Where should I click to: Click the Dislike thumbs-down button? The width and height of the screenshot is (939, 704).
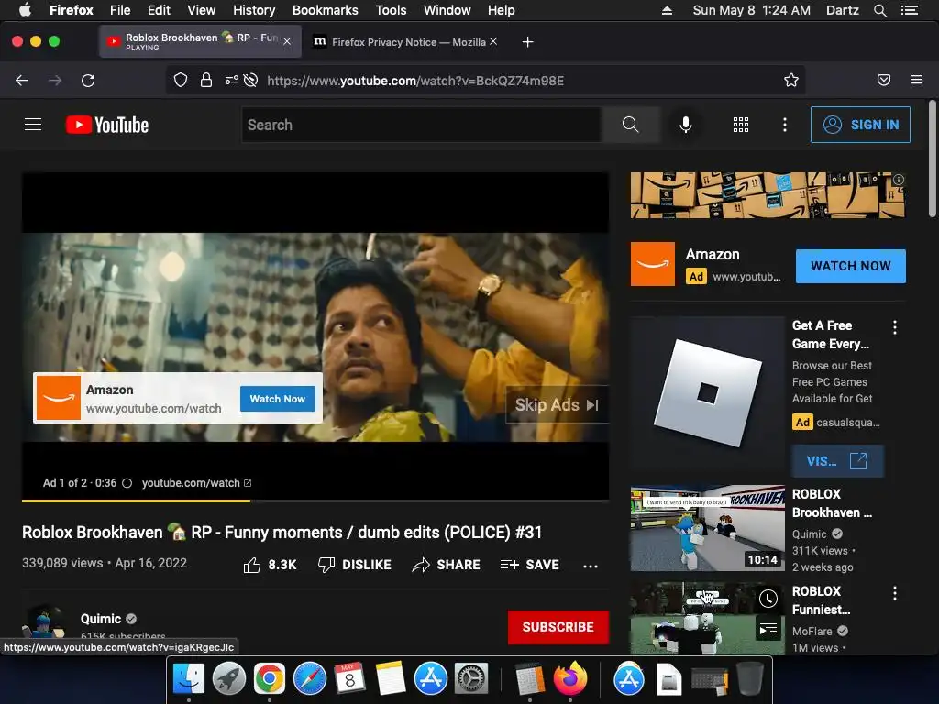355,565
